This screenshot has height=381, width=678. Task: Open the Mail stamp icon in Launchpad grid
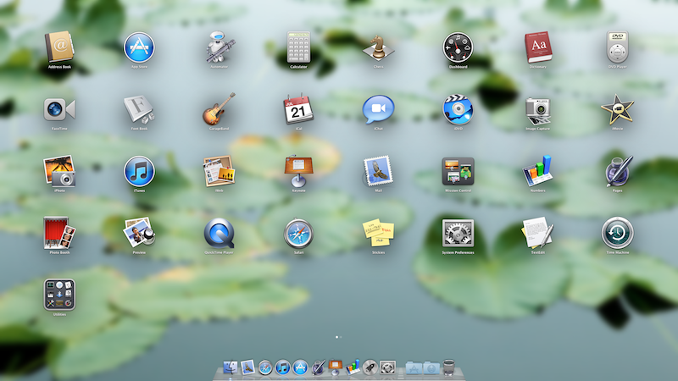pyautogui.click(x=378, y=171)
